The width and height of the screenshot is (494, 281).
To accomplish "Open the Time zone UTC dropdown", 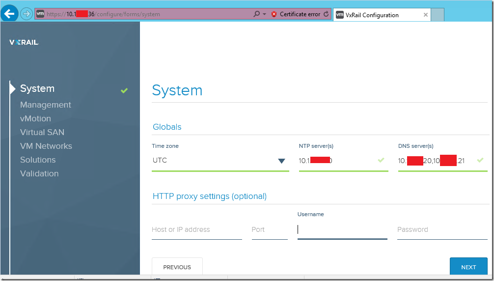I will [220, 161].
